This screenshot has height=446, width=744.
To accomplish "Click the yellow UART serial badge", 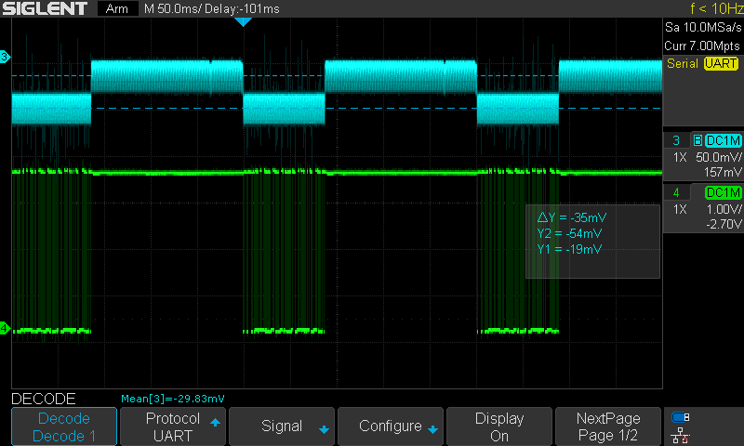I will 720,63.
